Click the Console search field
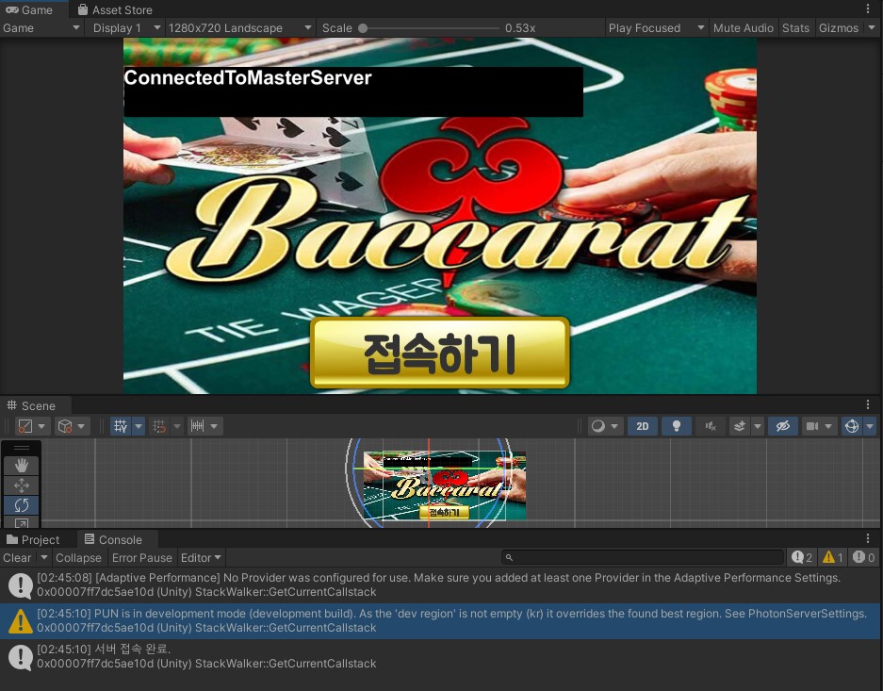 pyautogui.click(x=643, y=557)
